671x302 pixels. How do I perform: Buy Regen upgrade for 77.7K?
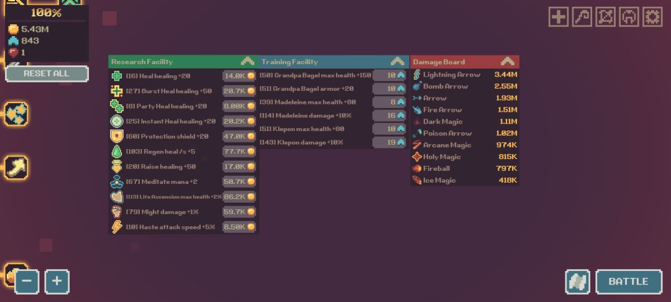click(239, 152)
